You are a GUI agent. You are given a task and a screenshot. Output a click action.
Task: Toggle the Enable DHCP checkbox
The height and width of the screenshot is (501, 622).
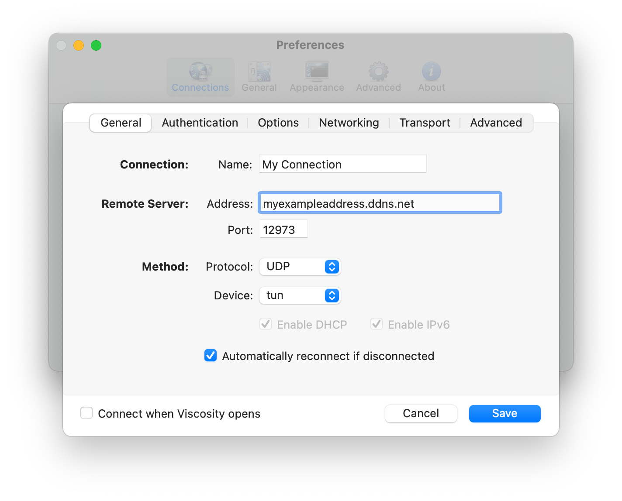click(266, 324)
